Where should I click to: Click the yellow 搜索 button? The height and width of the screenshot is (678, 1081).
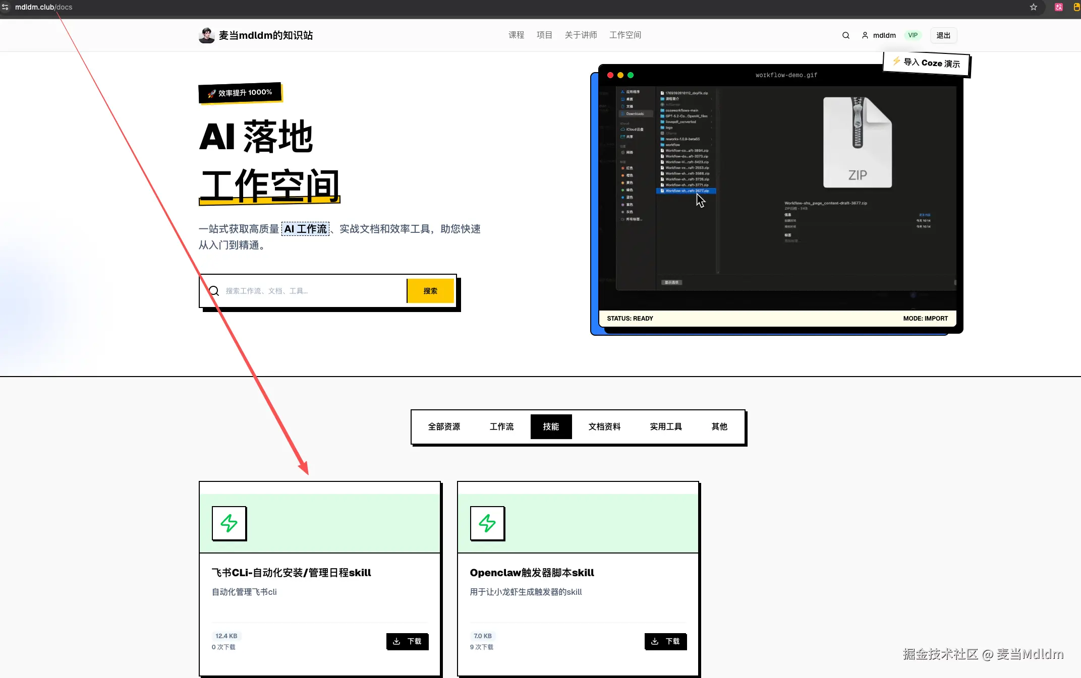[x=430, y=291]
